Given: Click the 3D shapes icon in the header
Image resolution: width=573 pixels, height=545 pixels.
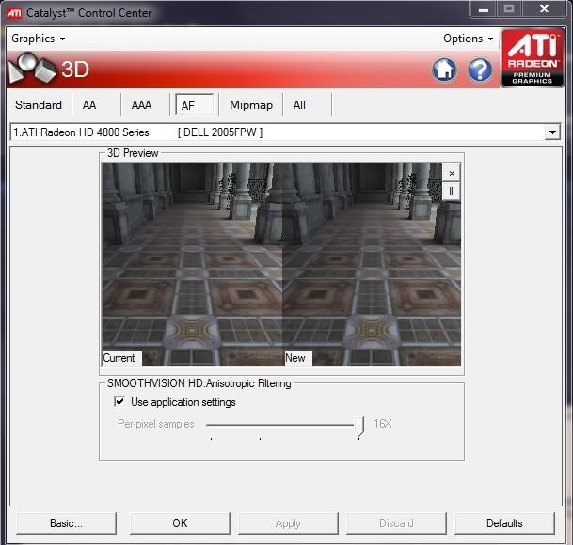Looking at the screenshot, I should (30, 70).
